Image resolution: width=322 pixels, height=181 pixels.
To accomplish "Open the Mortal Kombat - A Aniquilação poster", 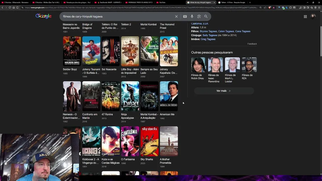I will click(149, 96).
